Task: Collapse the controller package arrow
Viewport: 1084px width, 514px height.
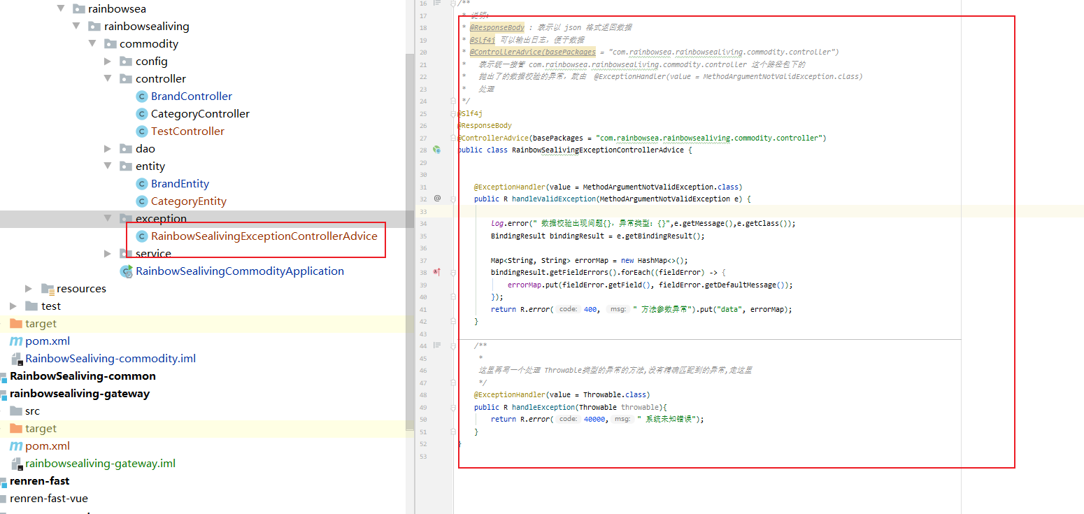Action: 108,79
